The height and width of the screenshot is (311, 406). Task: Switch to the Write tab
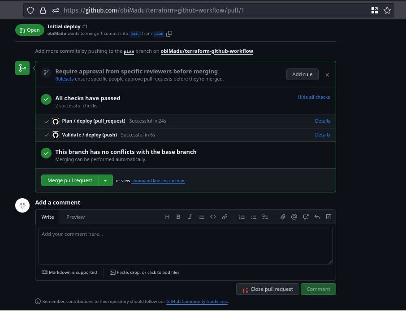coord(48,217)
